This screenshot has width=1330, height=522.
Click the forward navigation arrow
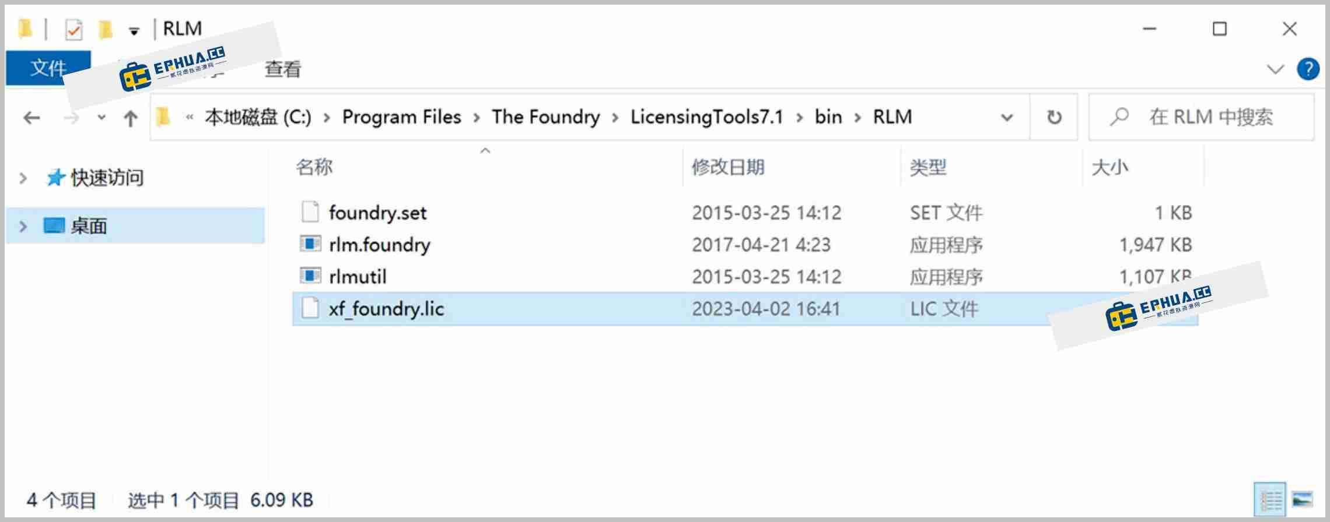(x=70, y=117)
